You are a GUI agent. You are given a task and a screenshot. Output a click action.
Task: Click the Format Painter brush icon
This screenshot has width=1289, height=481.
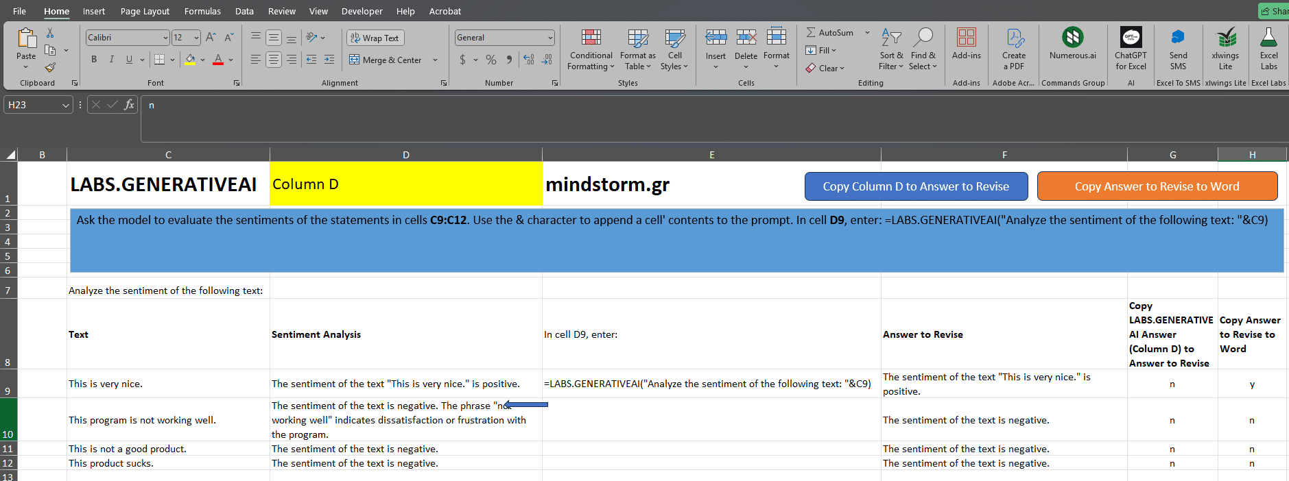[50, 67]
